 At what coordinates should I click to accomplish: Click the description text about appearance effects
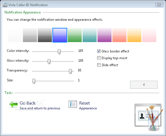coord(55,20)
